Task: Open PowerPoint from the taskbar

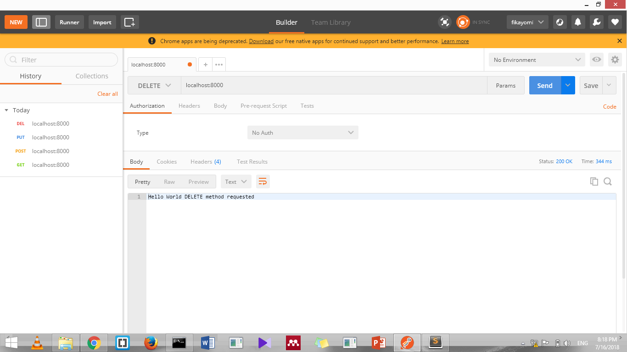Action: (378, 342)
